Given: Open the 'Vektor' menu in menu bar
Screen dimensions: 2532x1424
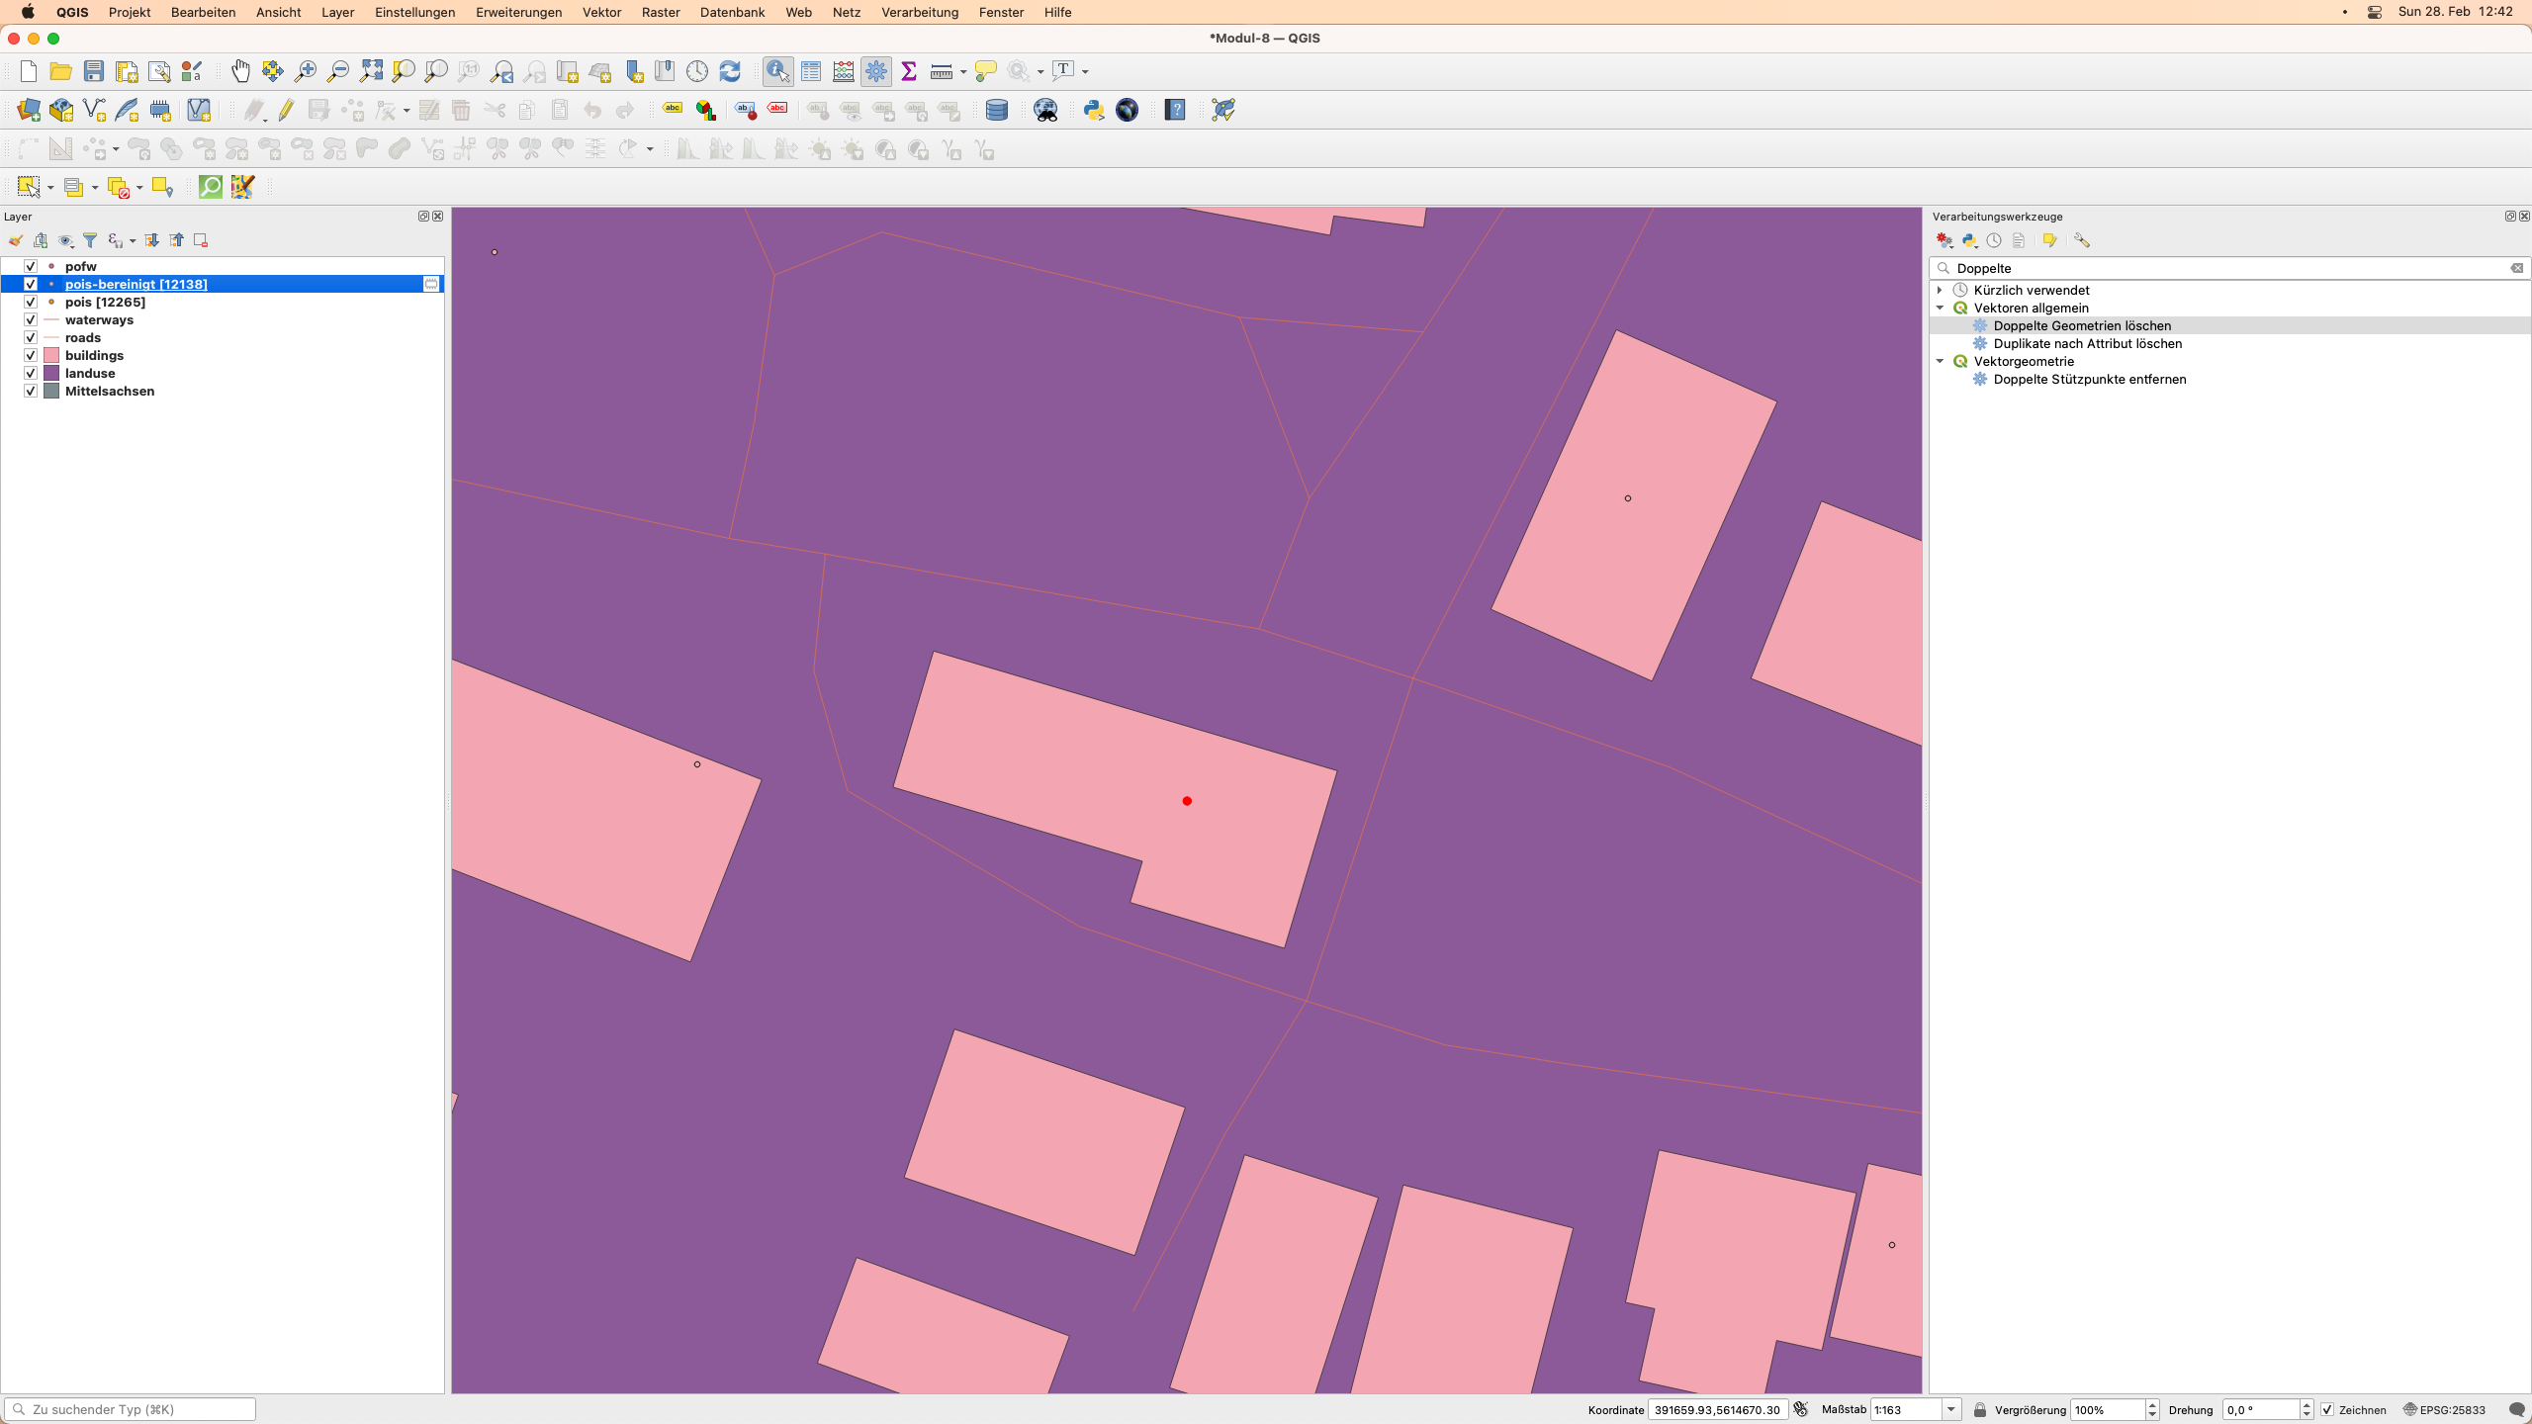Looking at the screenshot, I should click(x=600, y=12).
